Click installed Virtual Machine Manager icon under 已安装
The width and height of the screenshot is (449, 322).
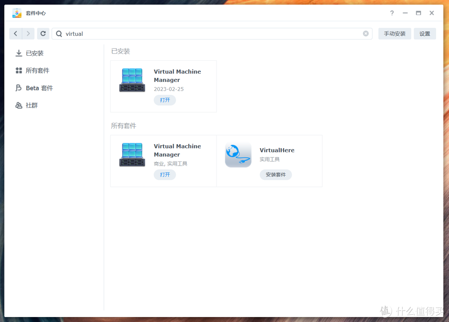click(x=132, y=80)
